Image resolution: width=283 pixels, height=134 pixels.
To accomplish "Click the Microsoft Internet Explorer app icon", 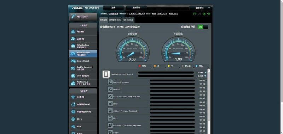I will click(x=110, y=126).
